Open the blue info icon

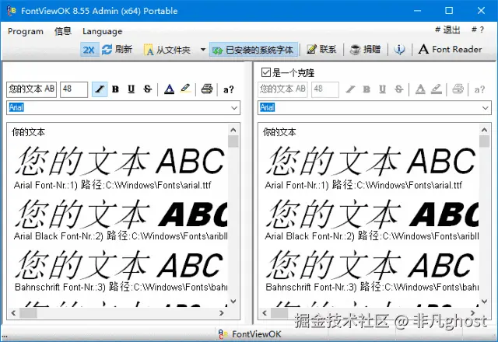click(399, 50)
